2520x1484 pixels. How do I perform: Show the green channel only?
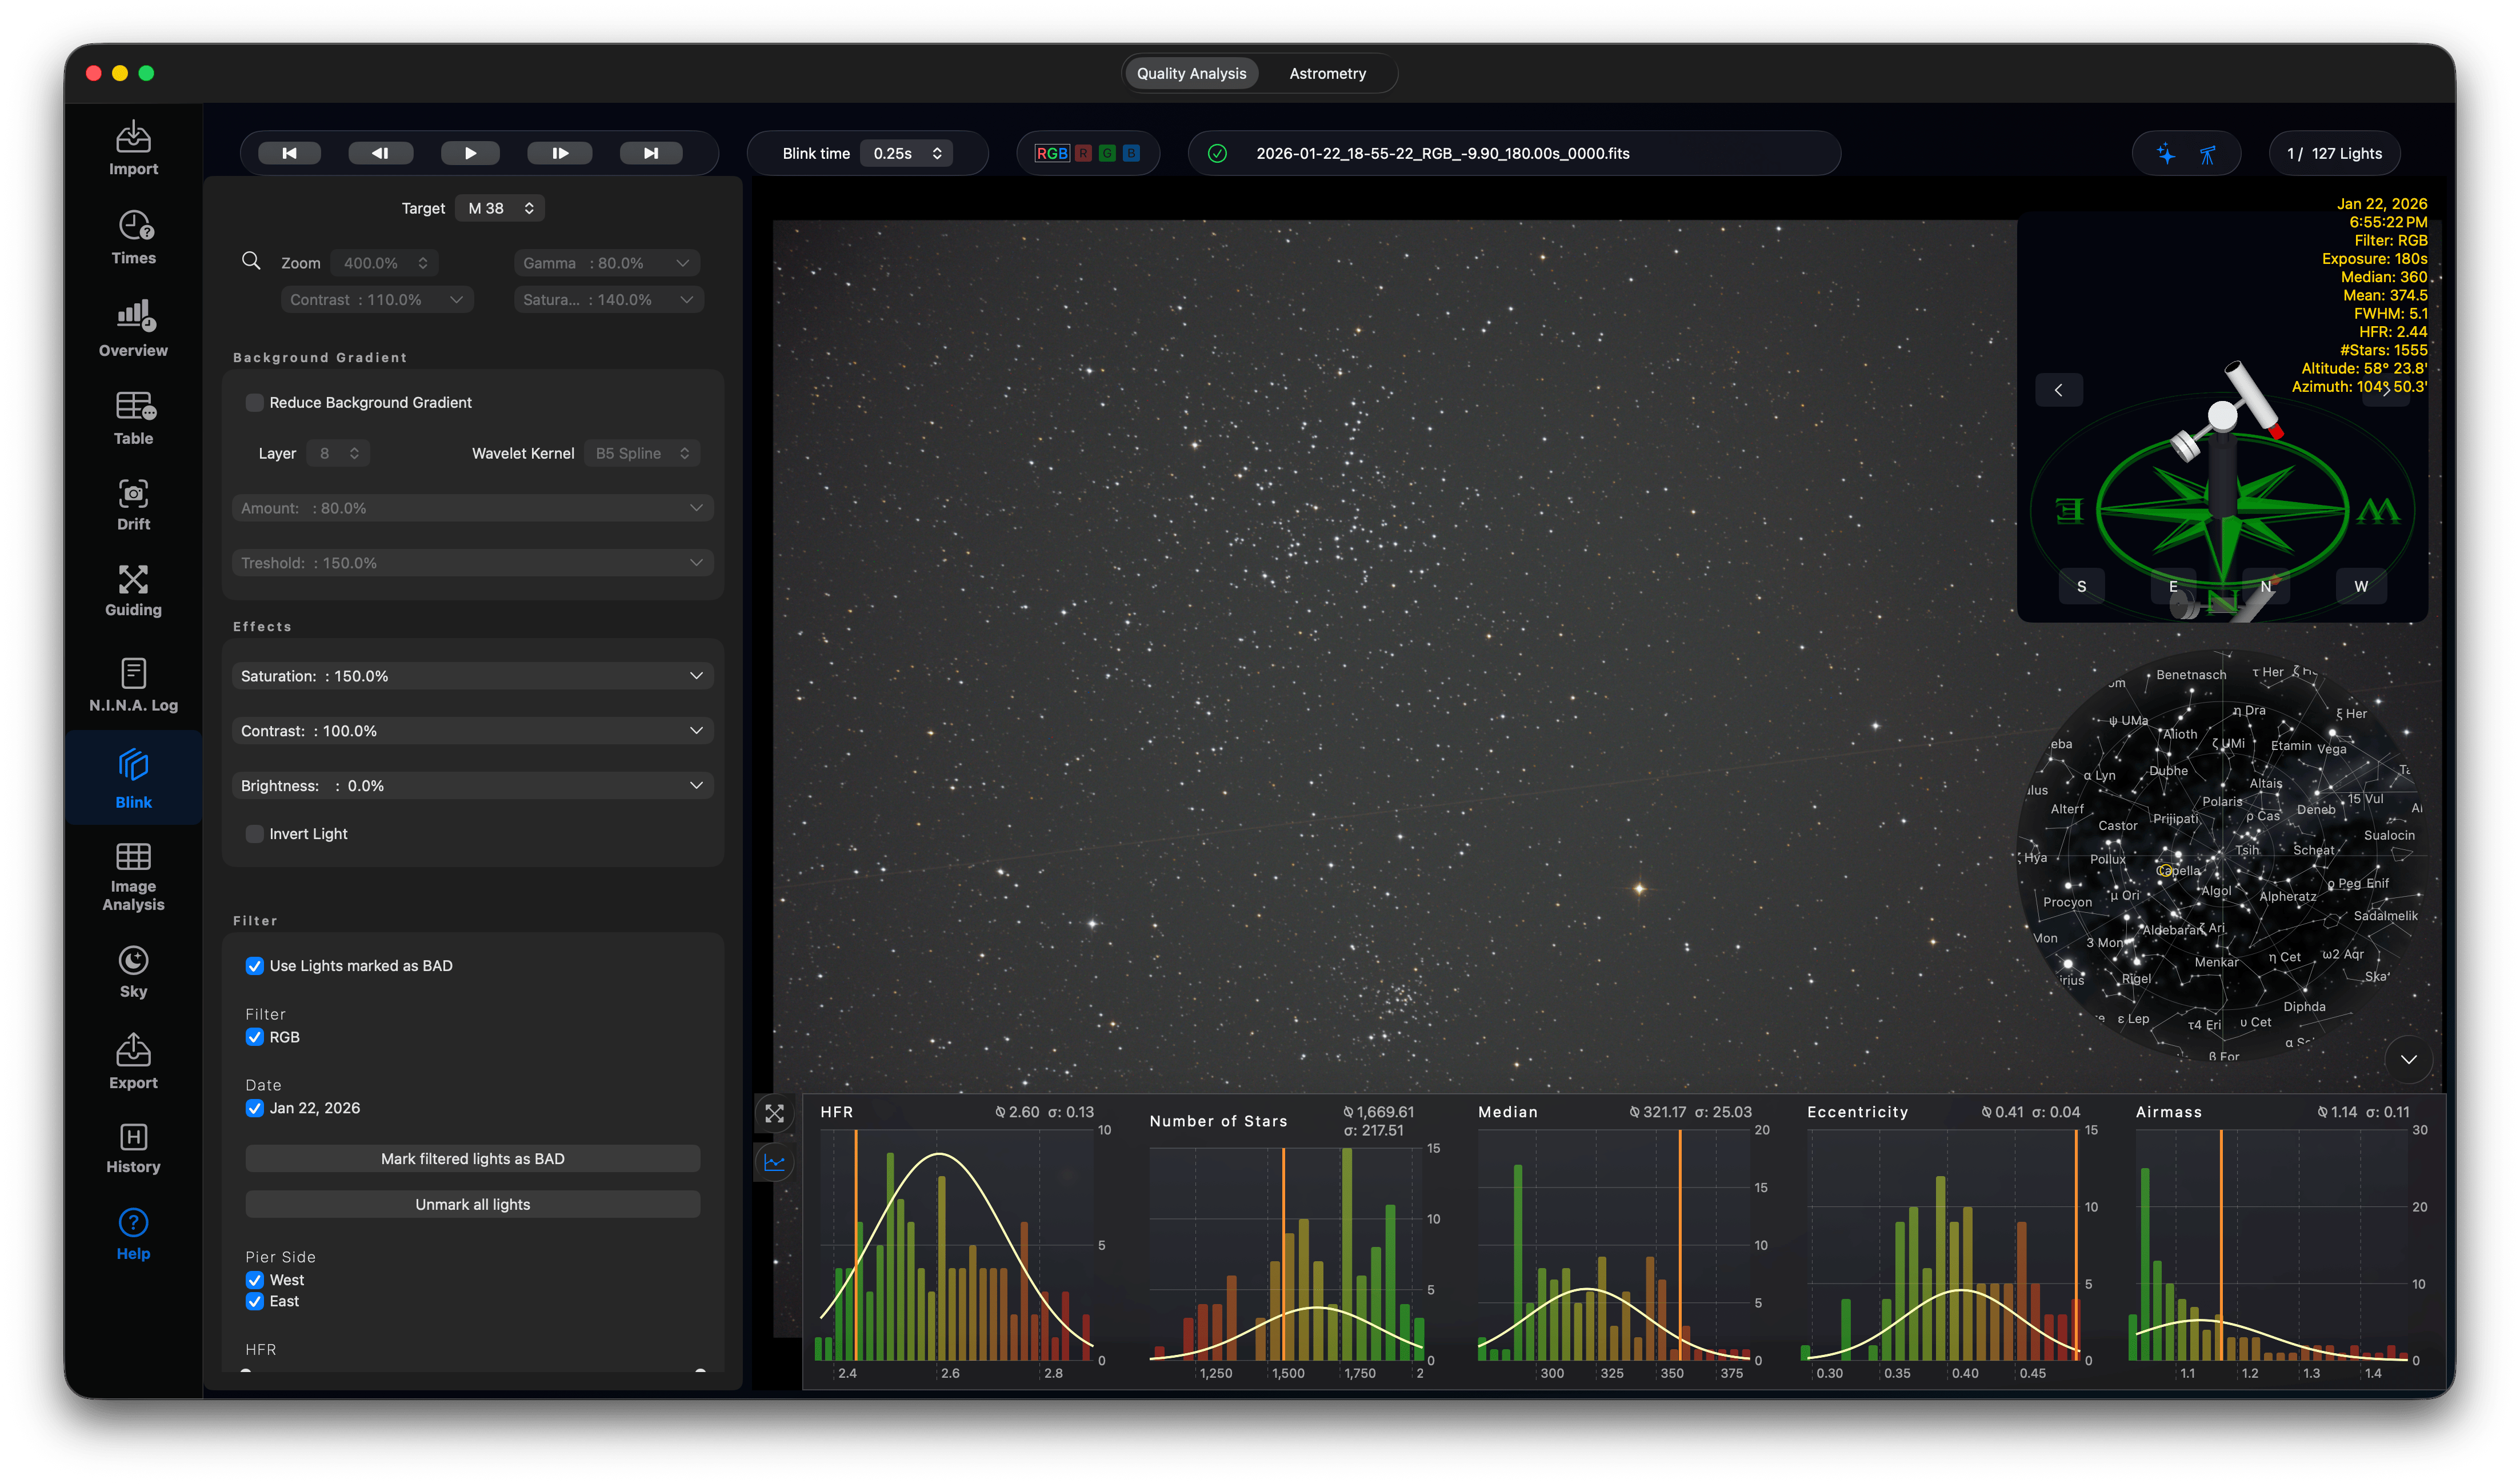pyautogui.click(x=1107, y=153)
